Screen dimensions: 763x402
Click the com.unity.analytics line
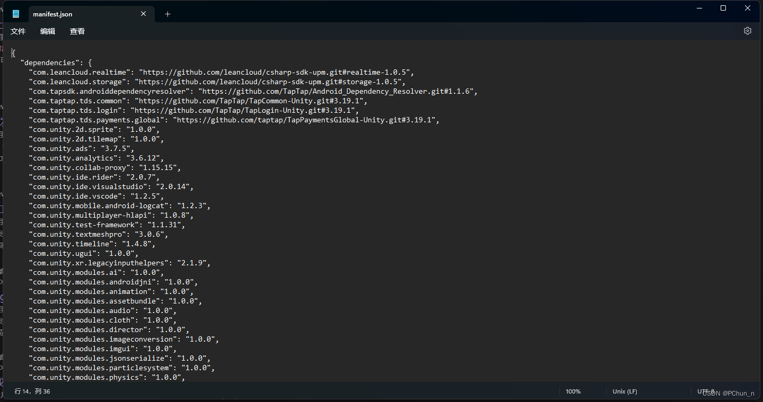tap(96, 158)
